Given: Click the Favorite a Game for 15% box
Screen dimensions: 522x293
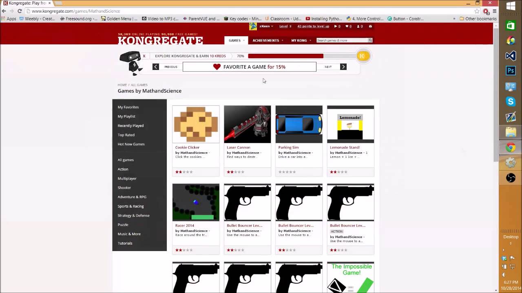Looking at the screenshot, I should [x=249, y=67].
